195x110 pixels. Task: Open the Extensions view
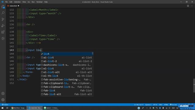pos(3,32)
